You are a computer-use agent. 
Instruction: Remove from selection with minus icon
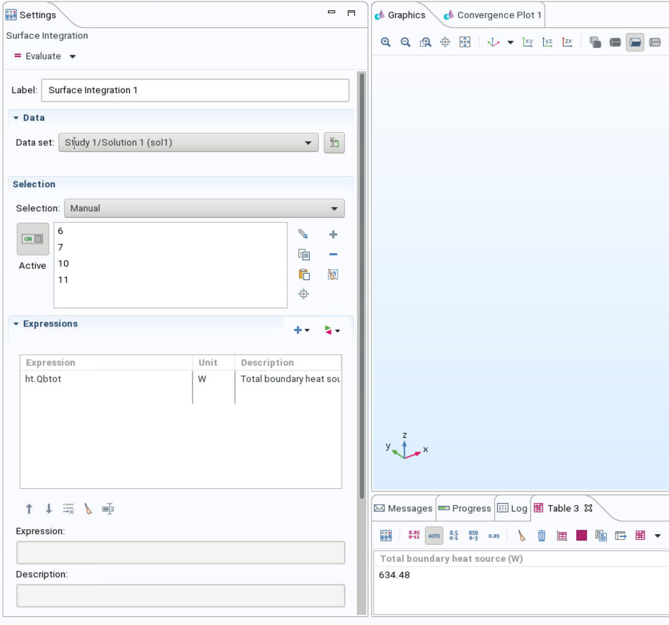(333, 254)
